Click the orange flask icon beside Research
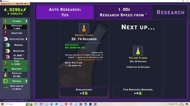The image size is (190, 106). click(x=5, y=27)
